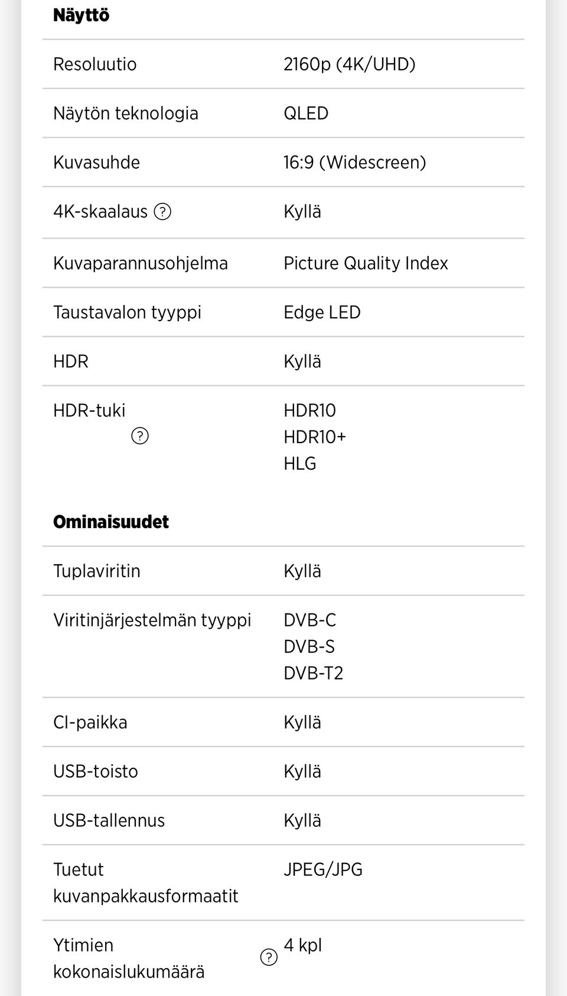The width and height of the screenshot is (567, 996).
Task: Switch to the Ominaisuudet section
Action: click(x=110, y=522)
